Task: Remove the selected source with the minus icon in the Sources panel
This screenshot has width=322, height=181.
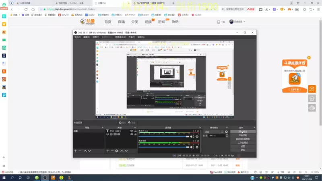Action: (x=112, y=151)
